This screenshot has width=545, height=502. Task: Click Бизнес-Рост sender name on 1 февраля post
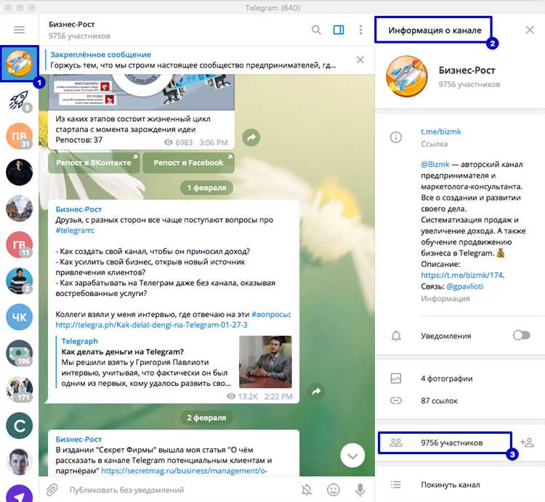(78, 209)
